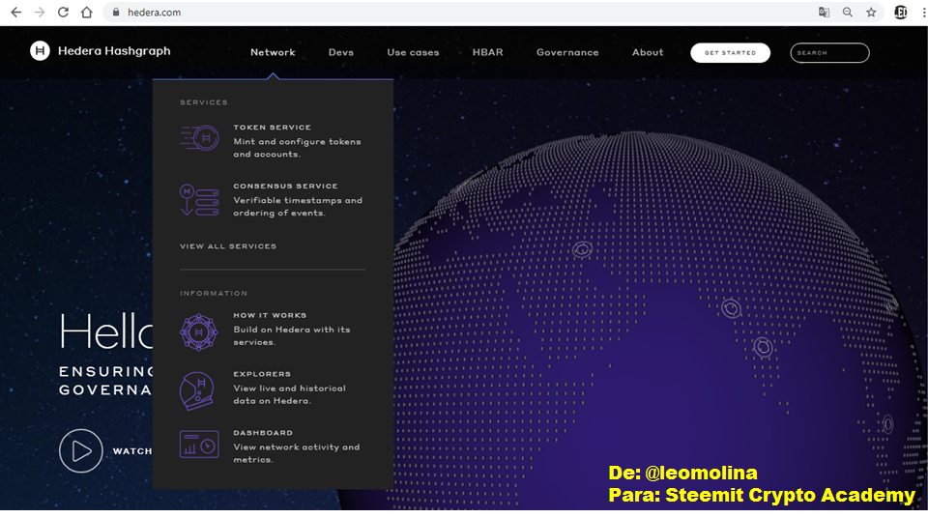Image resolution: width=928 pixels, height=518 pixels.
Task: Click 'View network activity and metrics' text
Action: [297, 453]
